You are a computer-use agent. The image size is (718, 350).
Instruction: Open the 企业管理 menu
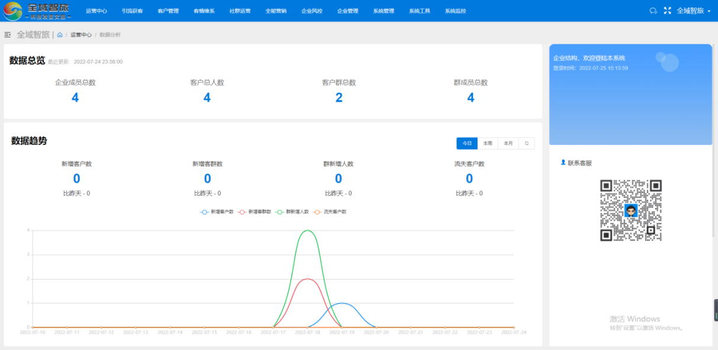(347, 11)
